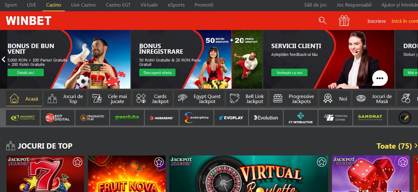This screenshot has width=418, height=192.
Task: Go to Virtuale section
Action: coord(149,5)
